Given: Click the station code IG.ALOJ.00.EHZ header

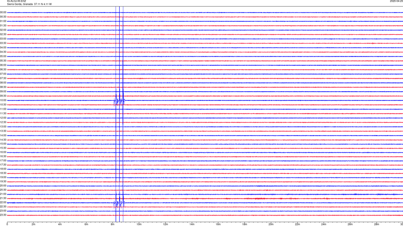Looking at the screenshot, I should click(16, 1).
